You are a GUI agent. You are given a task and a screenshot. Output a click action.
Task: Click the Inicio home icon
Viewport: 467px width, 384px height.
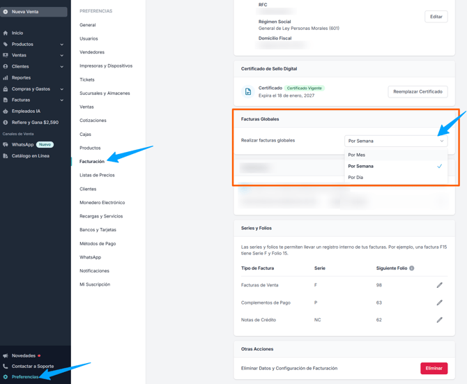click(x=6, y=33)
